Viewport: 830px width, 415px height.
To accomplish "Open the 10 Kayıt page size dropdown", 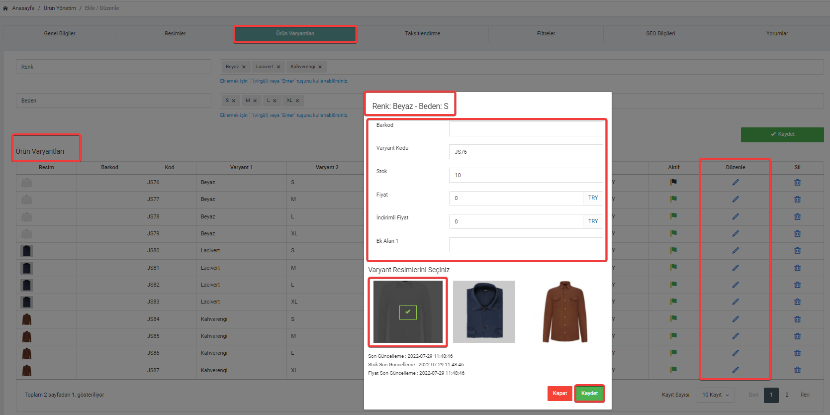I will [x=716, y=395].
